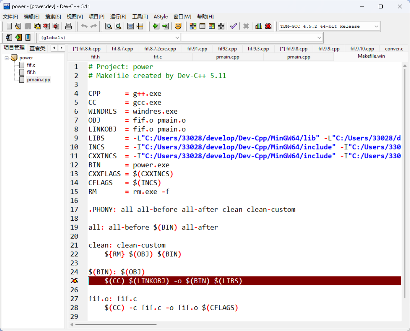The height and width of the screenshot is (331, 410).
Task: Open the 搜索[S] menu
Action: (53, 17)
